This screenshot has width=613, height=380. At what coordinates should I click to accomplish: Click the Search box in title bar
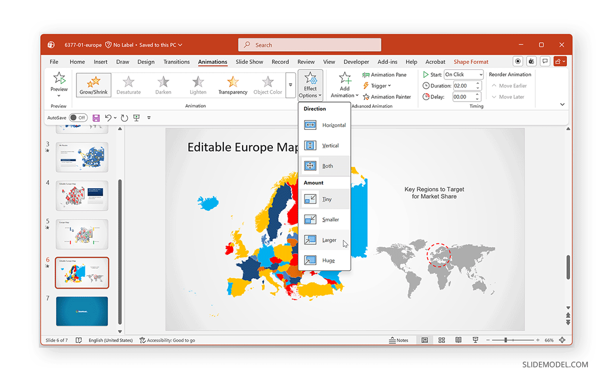310,45
